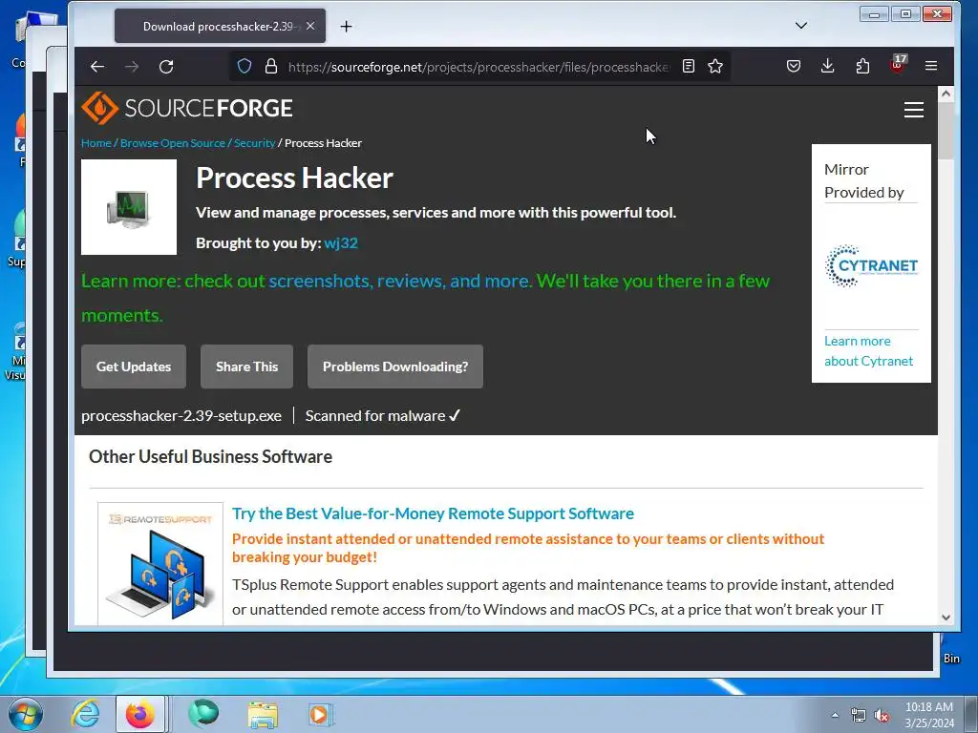Launch the media player taskbar icon

click(x=321, y=714)
